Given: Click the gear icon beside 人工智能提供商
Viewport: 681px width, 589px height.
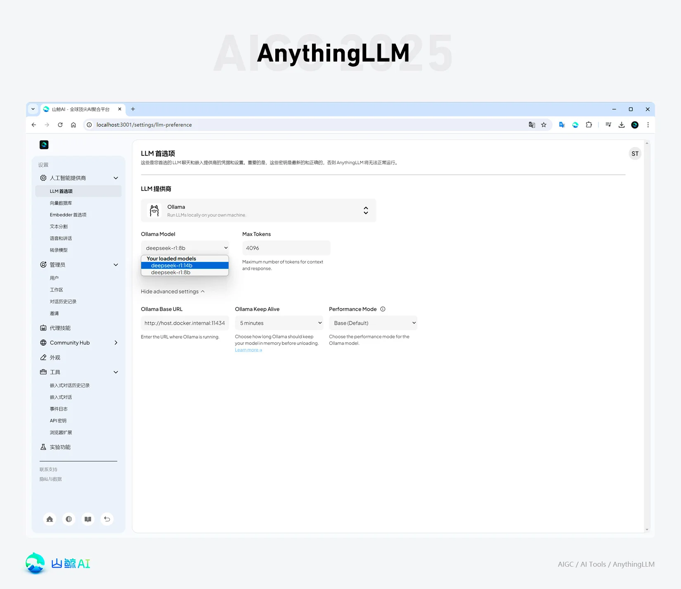Looking at the screenshot, I should [x=43, y=178].
